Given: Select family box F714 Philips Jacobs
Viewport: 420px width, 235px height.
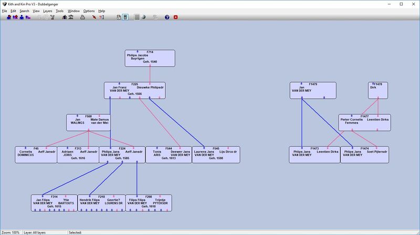Looking at the screenshot, I should pyautogui.click(x=150, y=58).
